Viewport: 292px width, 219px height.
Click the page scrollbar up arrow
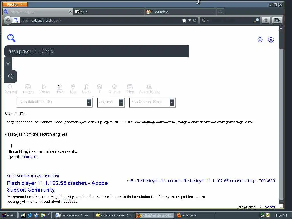tap(281, 28)
